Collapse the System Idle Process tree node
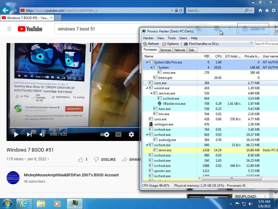278x209 pixels. point(147,62)
